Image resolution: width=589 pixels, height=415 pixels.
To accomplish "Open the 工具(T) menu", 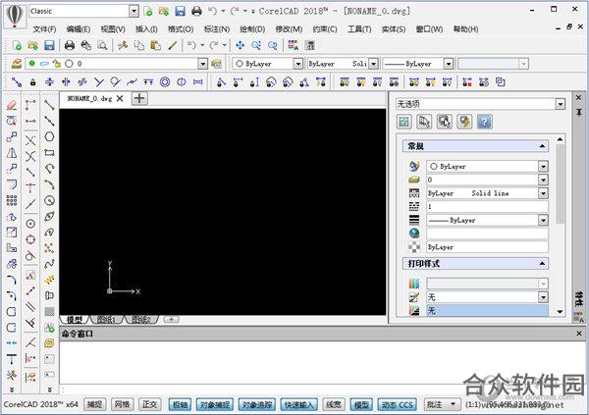I will pyautogui.click(x=359, y=28).
